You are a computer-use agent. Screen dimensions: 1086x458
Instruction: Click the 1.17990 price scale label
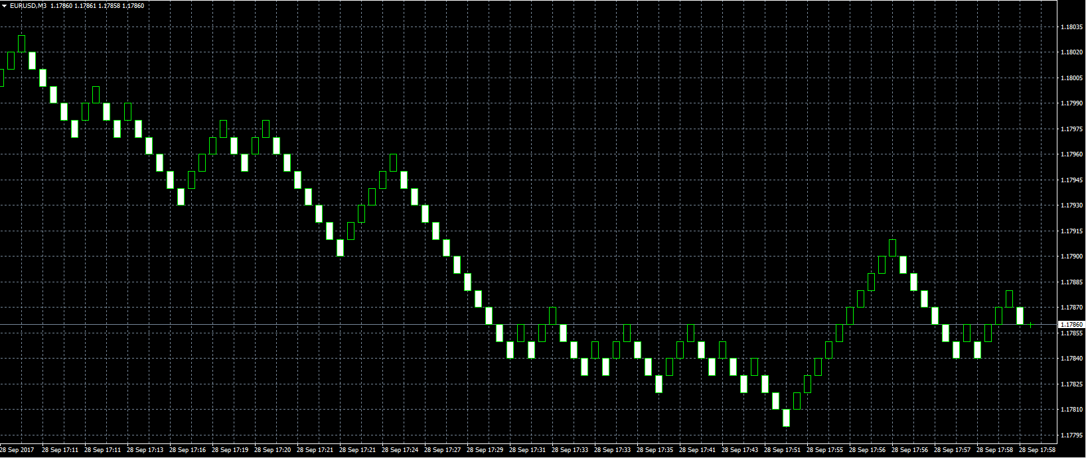pyautogui.click(x=1072, y=103)
